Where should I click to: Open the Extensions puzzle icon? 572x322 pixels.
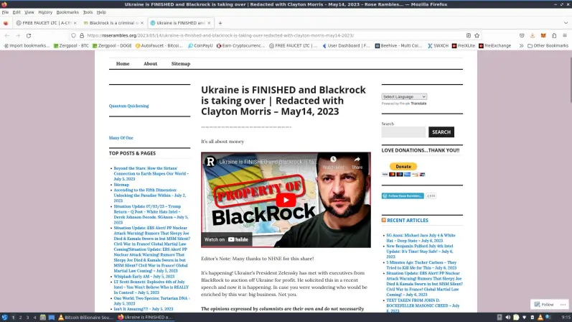[x=554, y=35]
